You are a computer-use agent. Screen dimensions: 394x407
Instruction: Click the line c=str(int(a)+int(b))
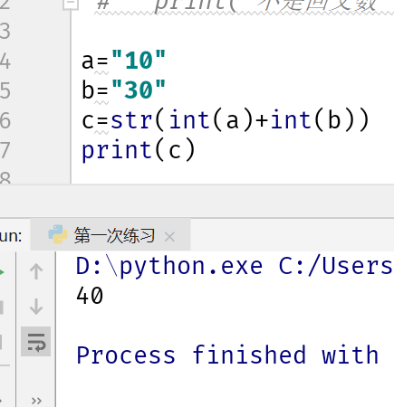[226, 120]
